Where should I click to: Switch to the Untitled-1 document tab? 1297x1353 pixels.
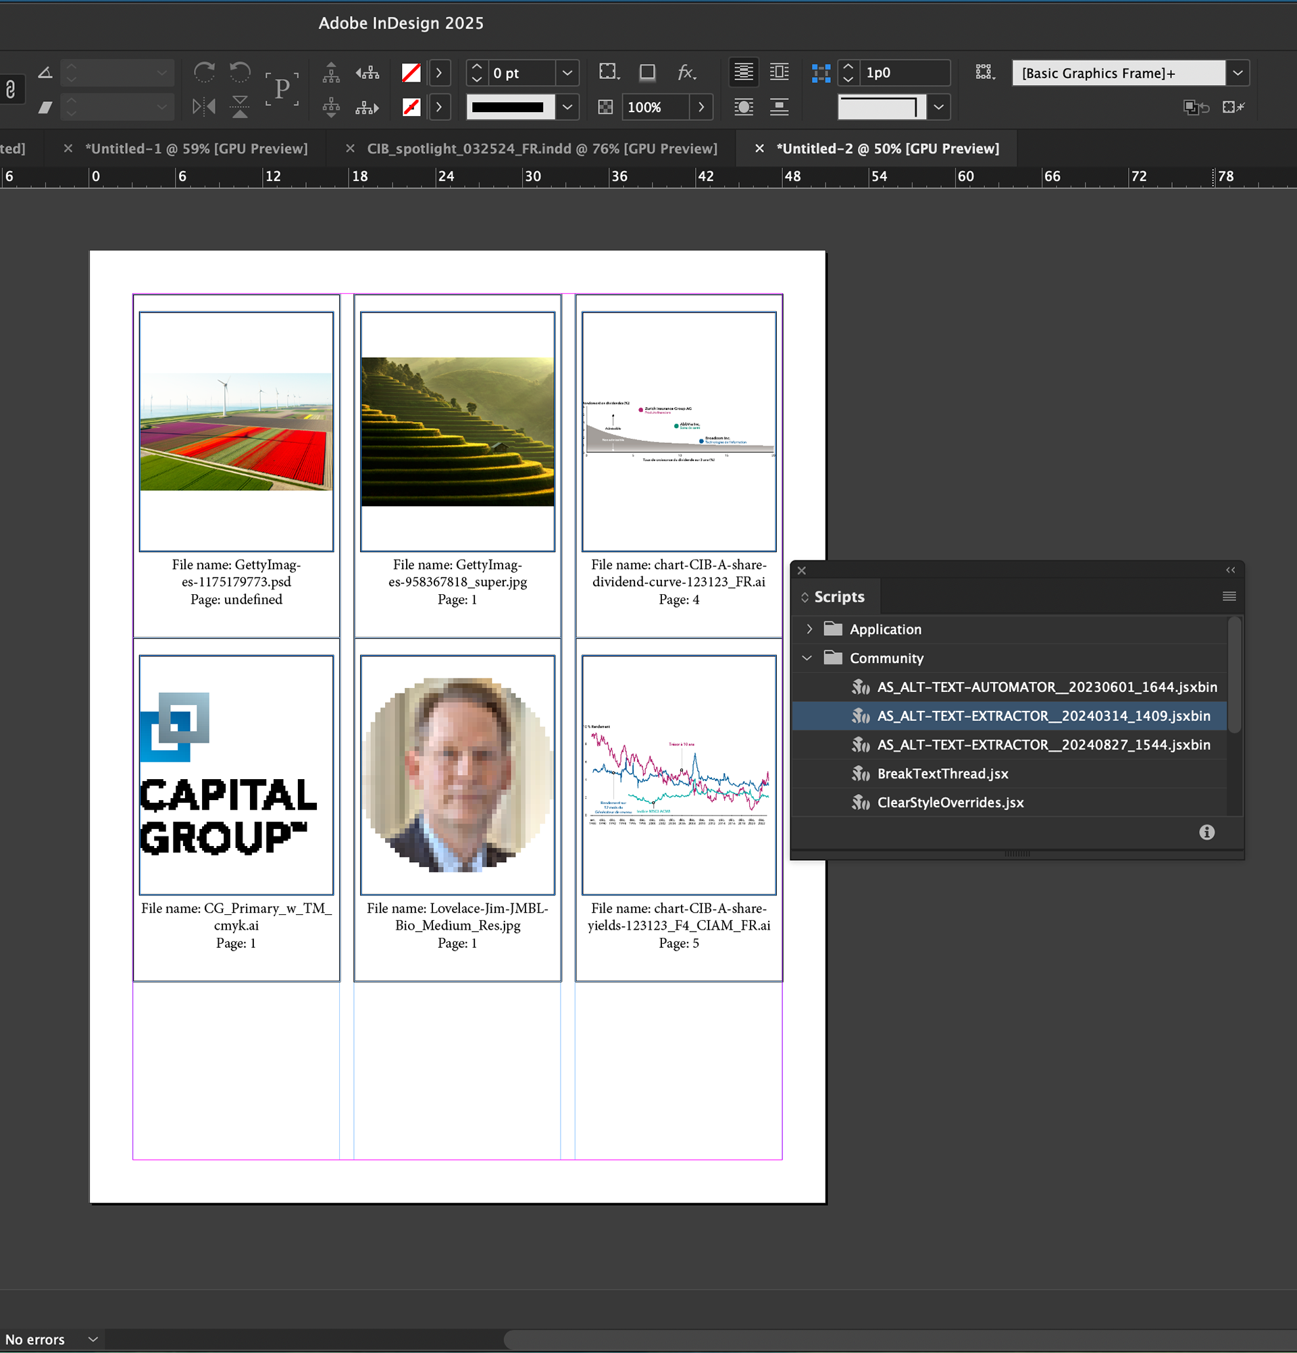[x=196, y=149]
